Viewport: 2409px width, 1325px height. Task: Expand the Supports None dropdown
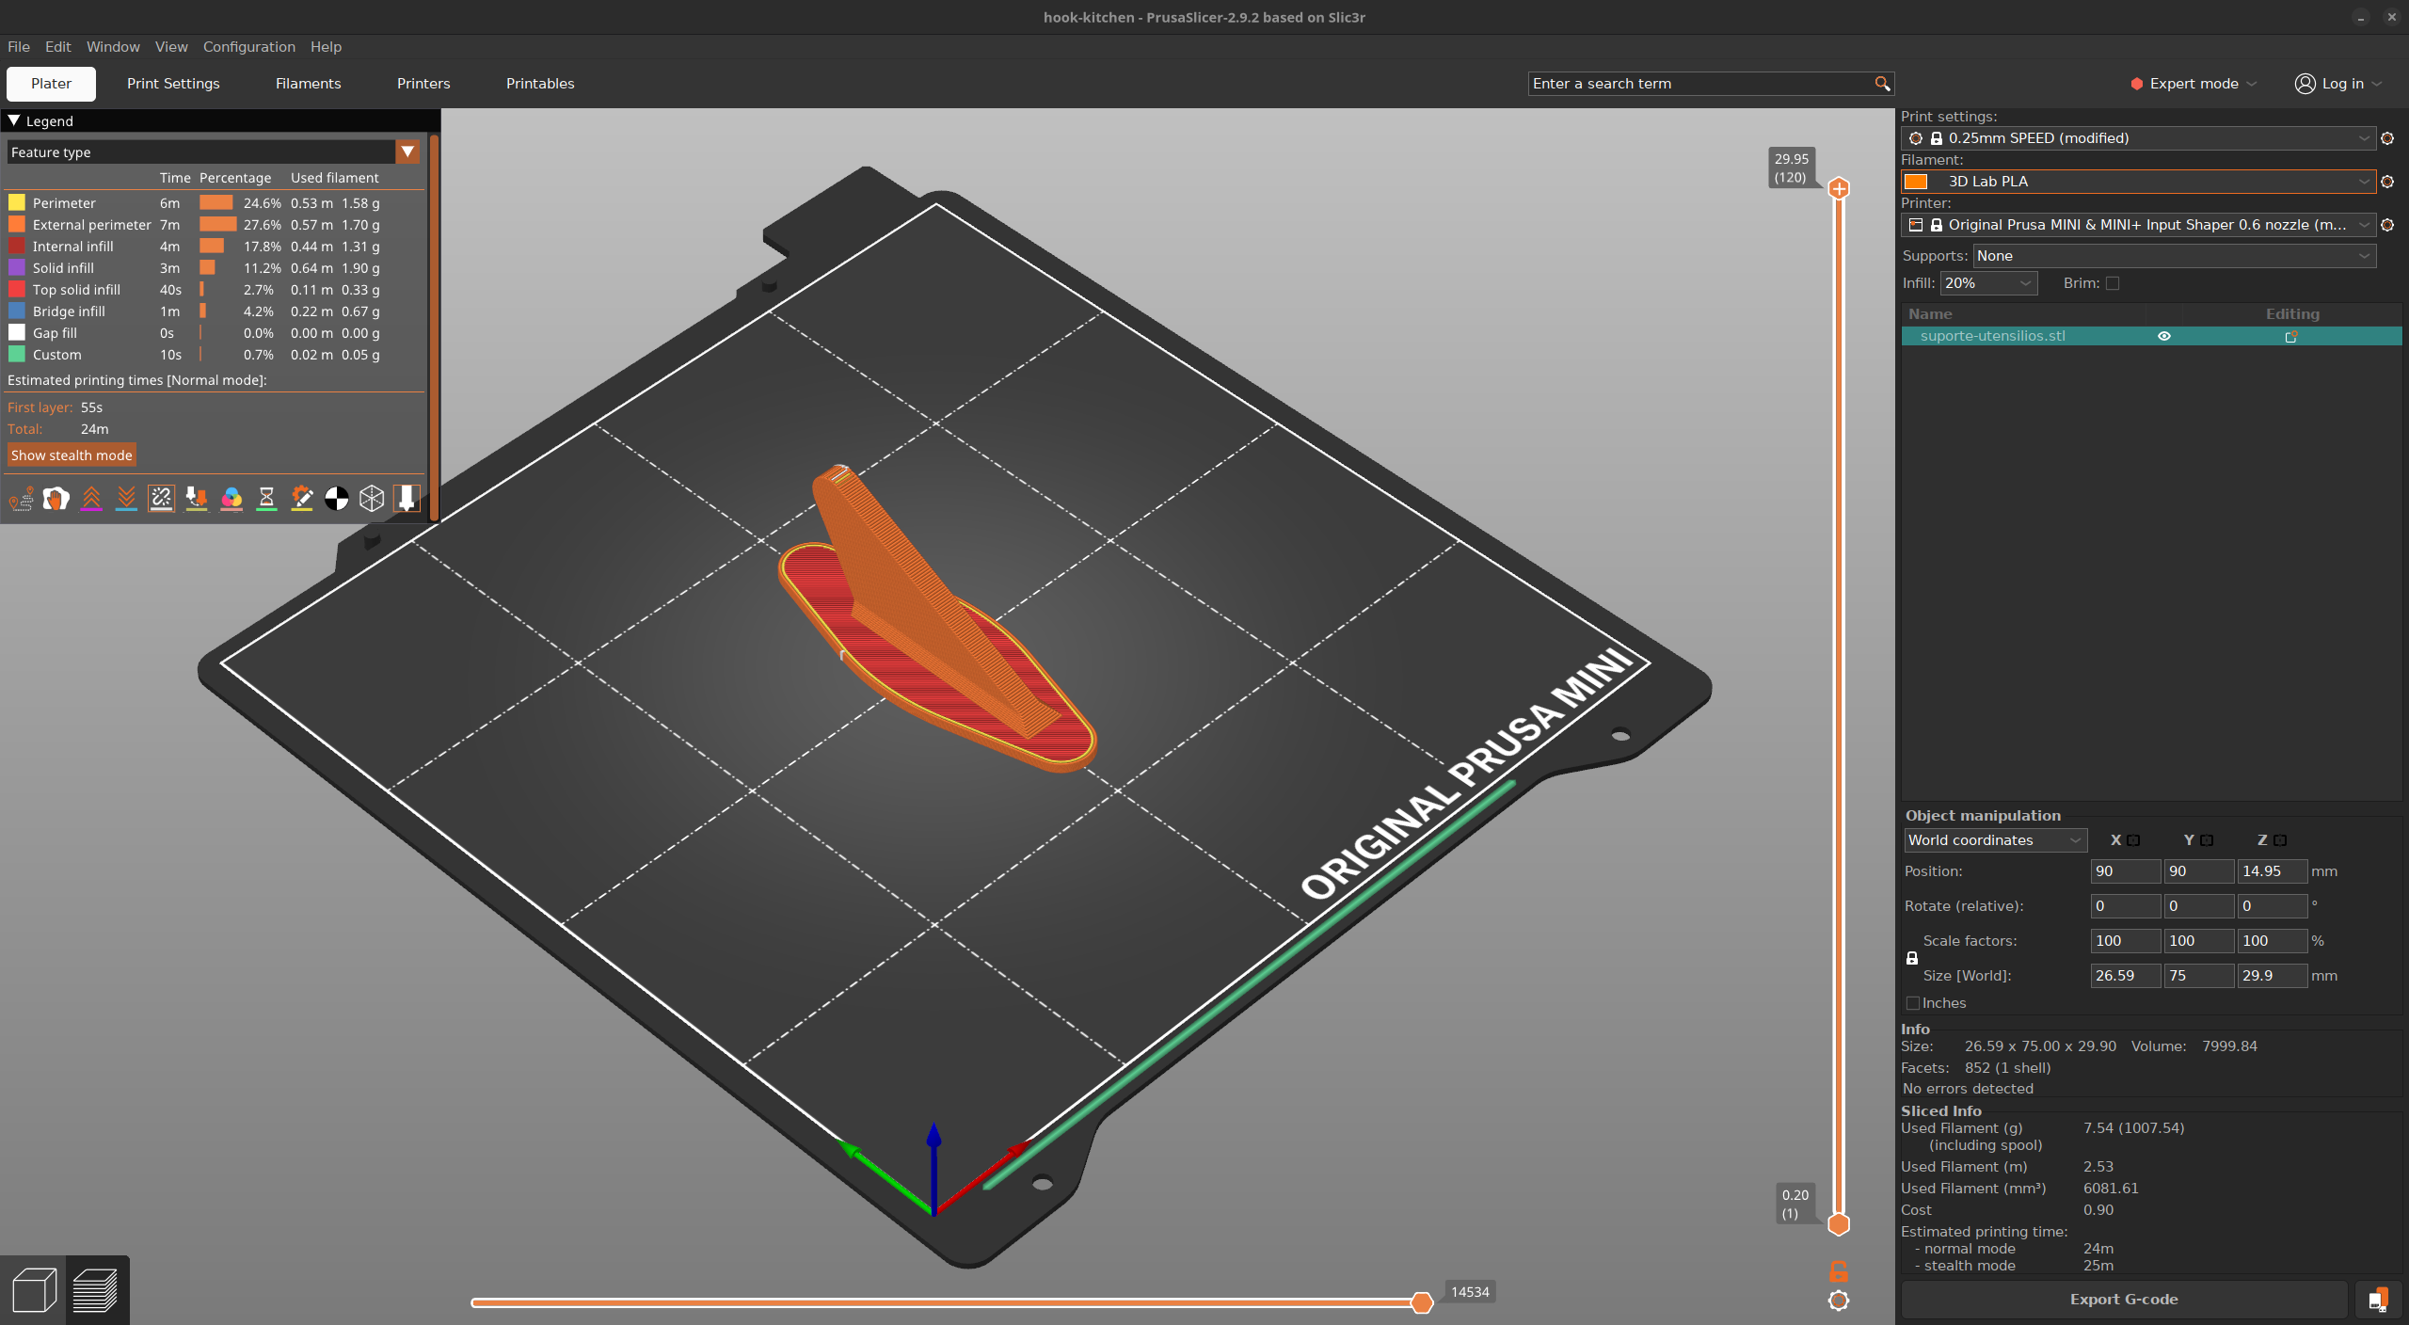click(2174, 256)
